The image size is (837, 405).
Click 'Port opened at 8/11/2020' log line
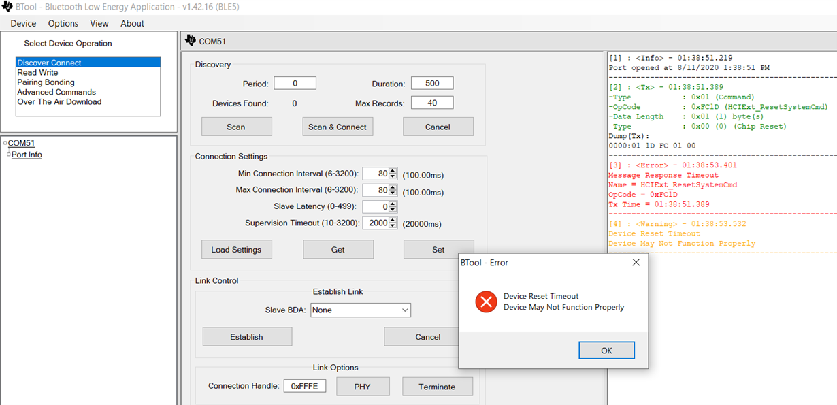pyautogui.click(x=689, y=67)
